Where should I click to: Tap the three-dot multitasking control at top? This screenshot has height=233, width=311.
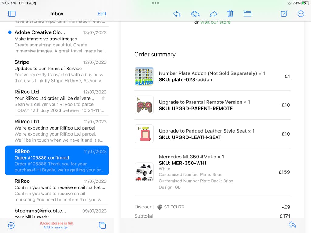point(155,3)
